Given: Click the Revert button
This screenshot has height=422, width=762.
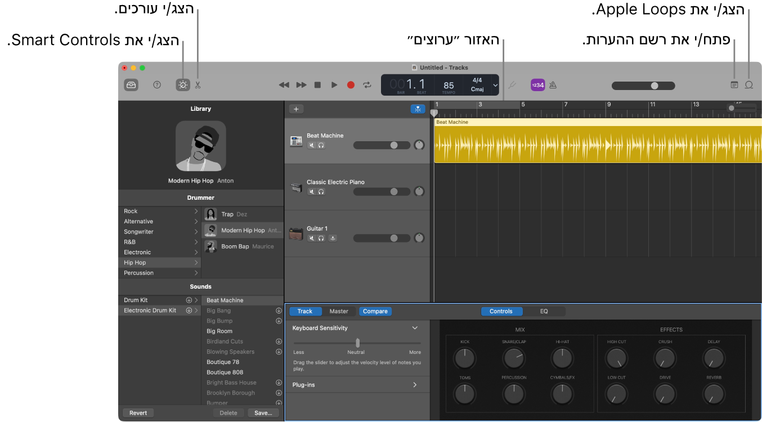Looking at the screenshot, I should tap(138, 413).
